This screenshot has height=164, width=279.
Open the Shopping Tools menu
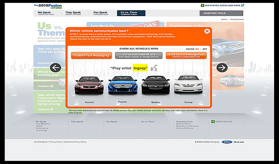click(221, 13)
